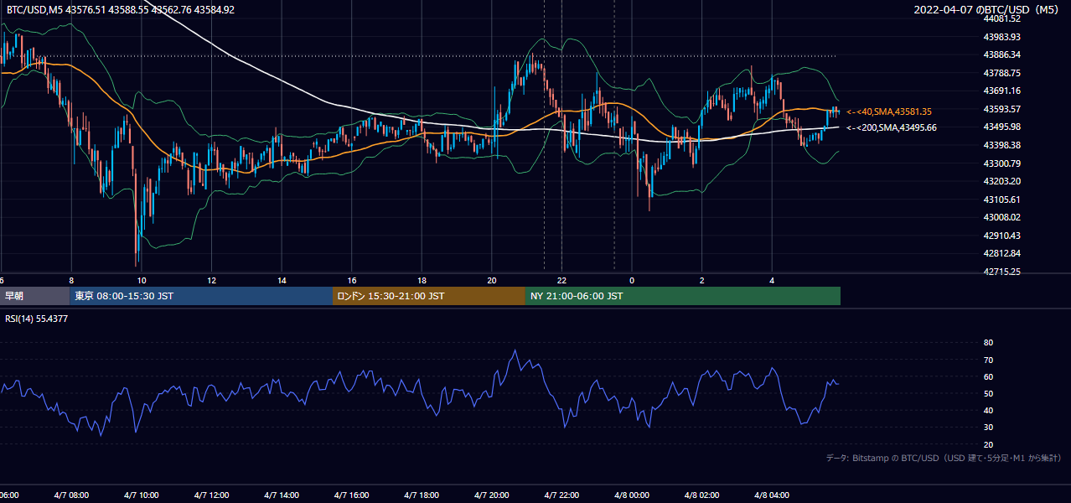Click RSI axis level 30

point(988,427)
